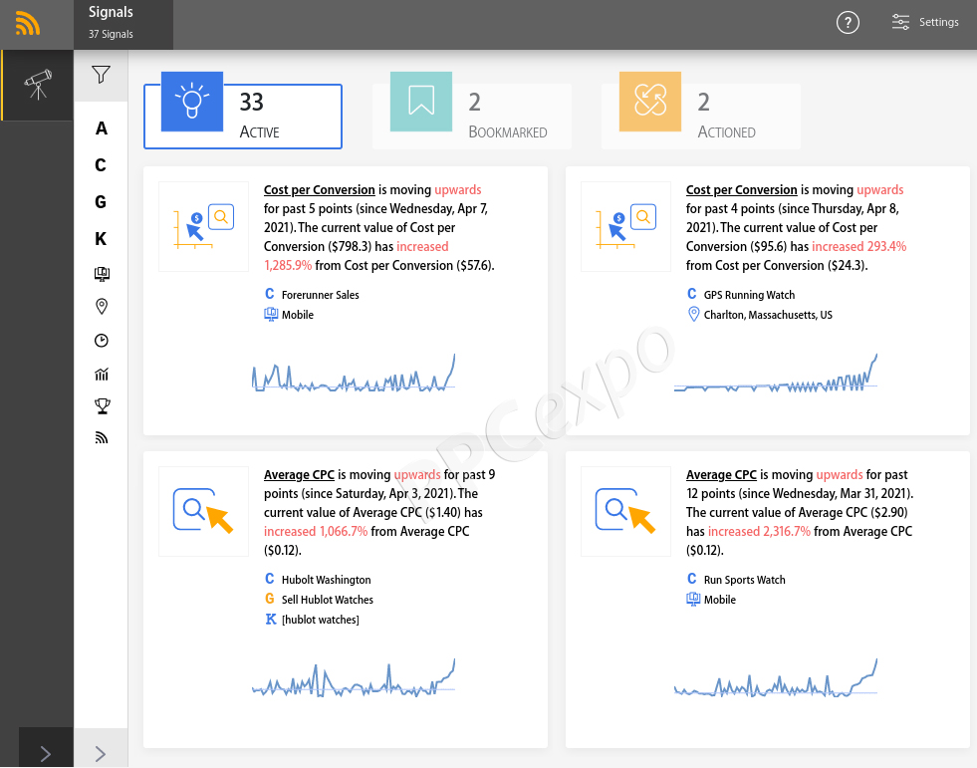The width and height of the screenshot is (977, 768).
Task: Select Hubolt Washington campaign label
Action: pos(326,580)
